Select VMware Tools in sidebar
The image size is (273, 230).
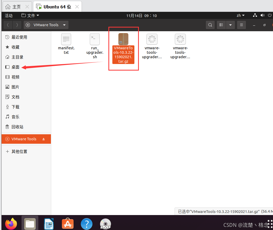(x=26, y=139)
